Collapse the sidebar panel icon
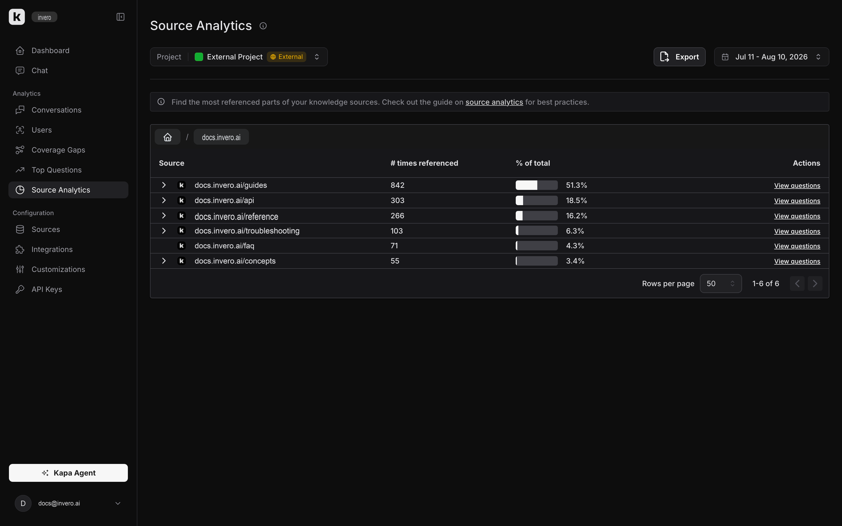842x526 pixels. coord(121,17)
